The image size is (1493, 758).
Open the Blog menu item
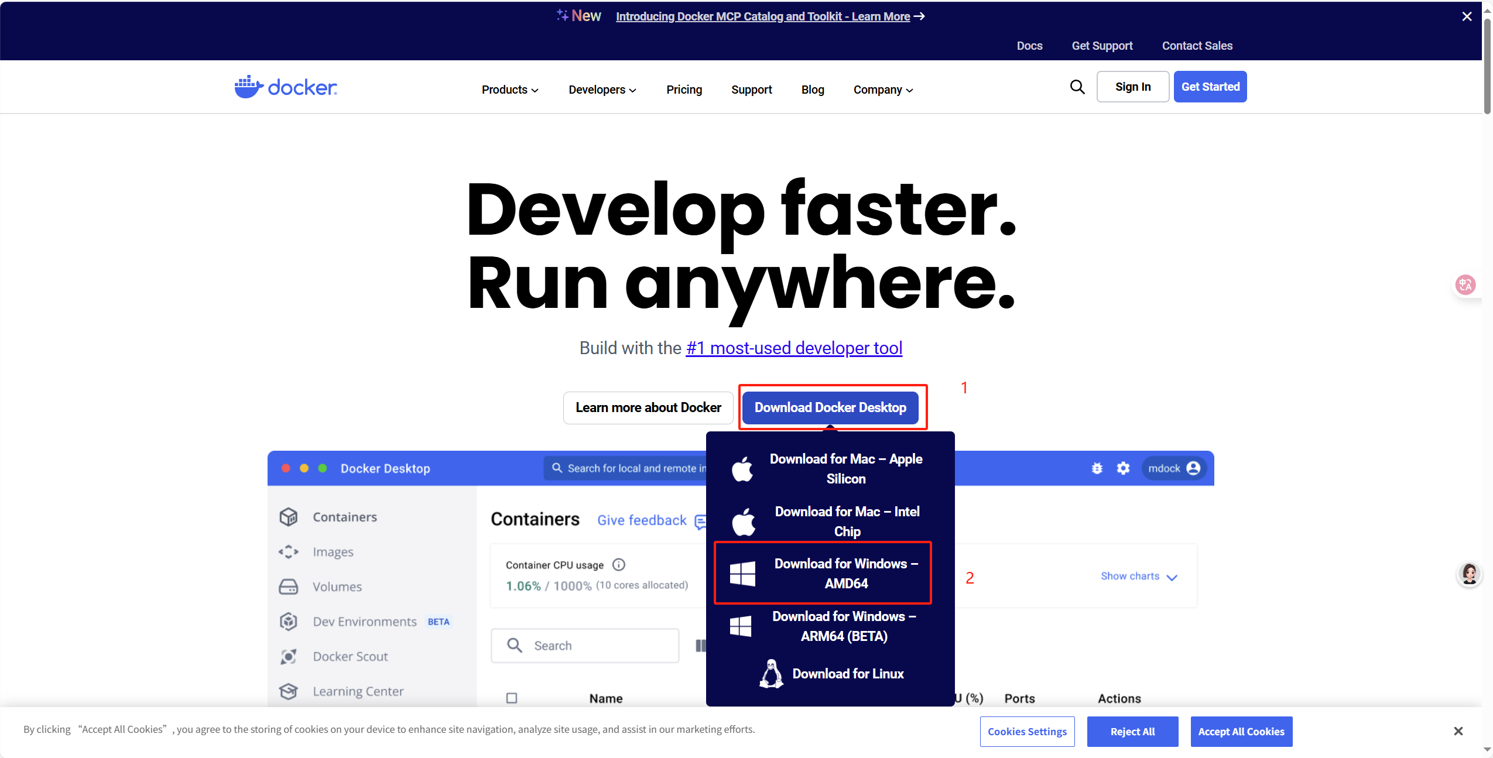click(812, 90)
